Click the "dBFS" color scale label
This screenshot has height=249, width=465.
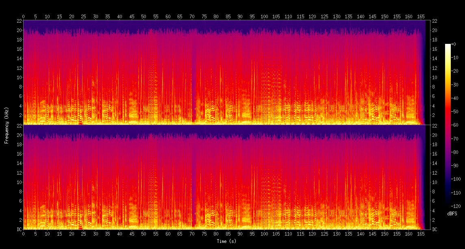pyautogui.click(x=452, y=214)
